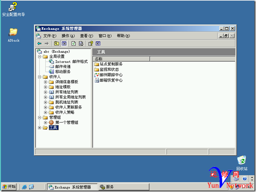Expand the 工具 tree node

click(40, 128)
